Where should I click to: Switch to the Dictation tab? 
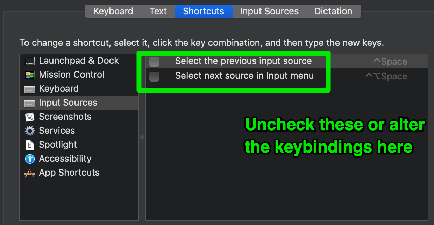coord(334,11)
